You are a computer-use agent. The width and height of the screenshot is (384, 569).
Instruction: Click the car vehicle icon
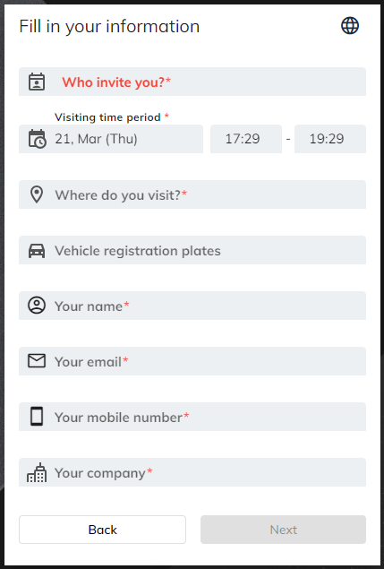coord(37,251)
